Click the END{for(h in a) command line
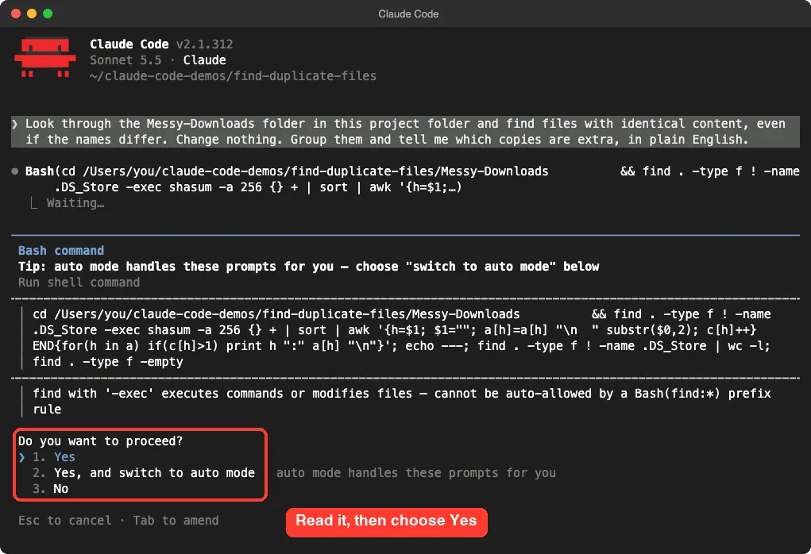811x554 pixels. (x=401, y=346)
